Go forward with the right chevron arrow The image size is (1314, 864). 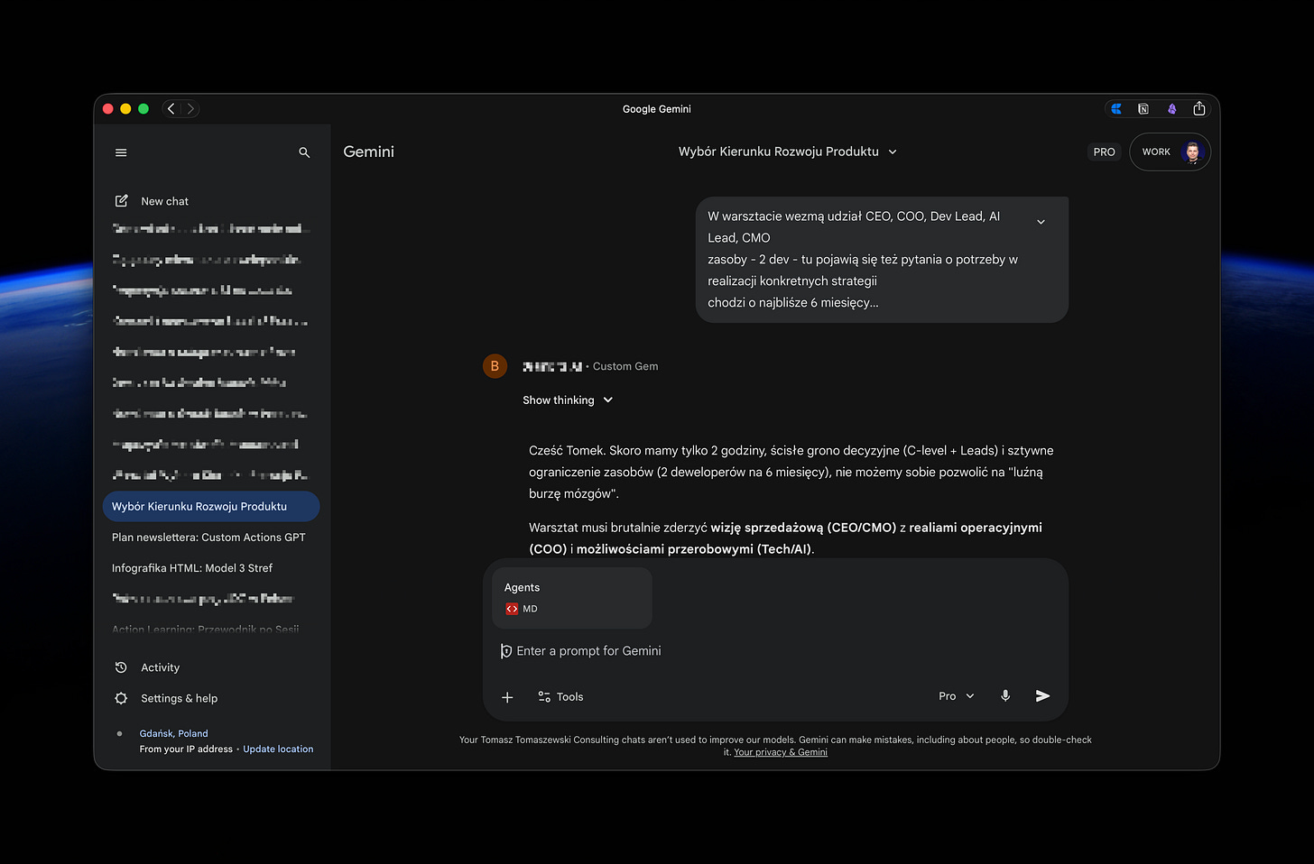190,109
